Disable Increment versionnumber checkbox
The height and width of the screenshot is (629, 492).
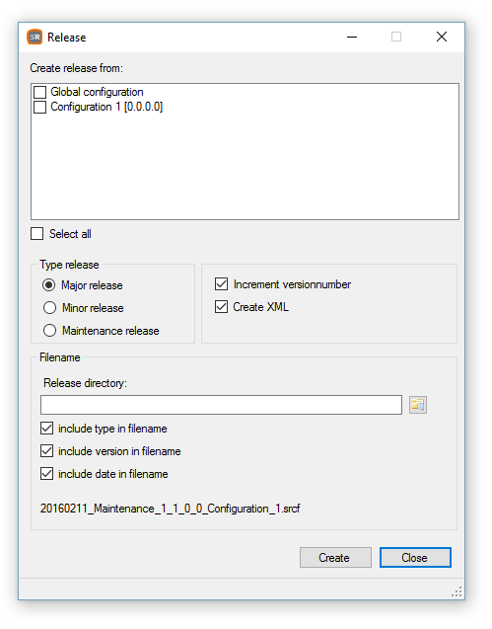[221, 284]
